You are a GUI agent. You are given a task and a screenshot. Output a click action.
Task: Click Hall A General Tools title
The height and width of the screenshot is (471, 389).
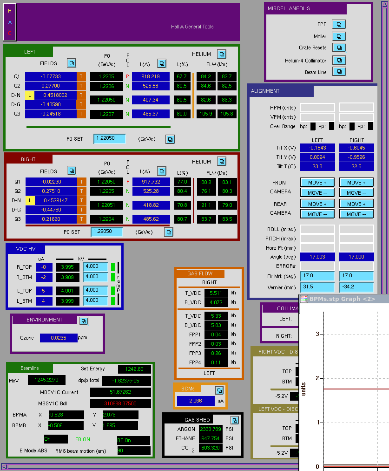coord(192,27)
